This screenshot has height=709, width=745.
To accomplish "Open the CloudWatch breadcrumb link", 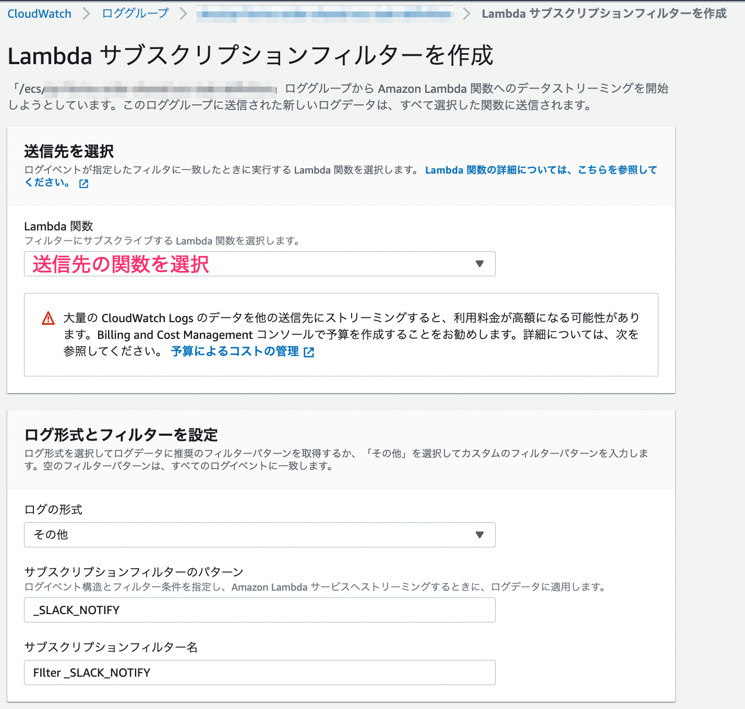I will 39,14.
